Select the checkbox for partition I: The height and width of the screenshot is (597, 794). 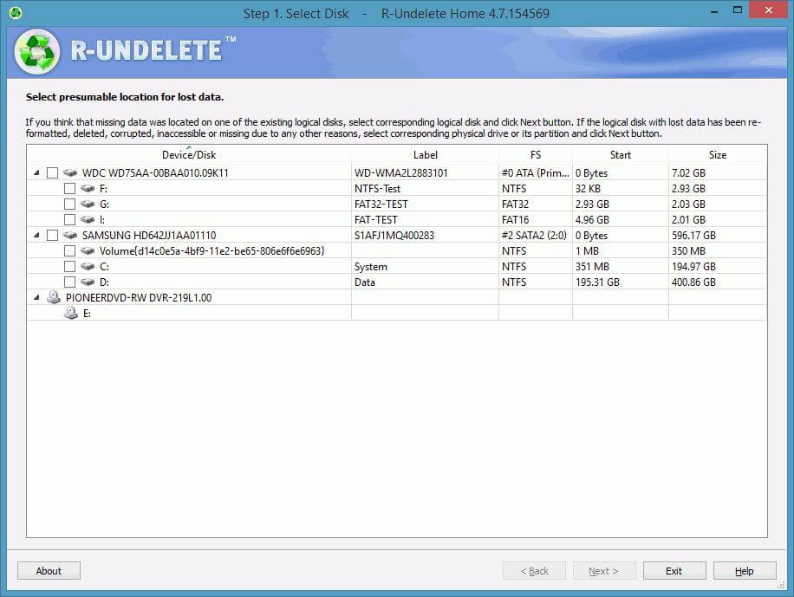click(70, 220)
